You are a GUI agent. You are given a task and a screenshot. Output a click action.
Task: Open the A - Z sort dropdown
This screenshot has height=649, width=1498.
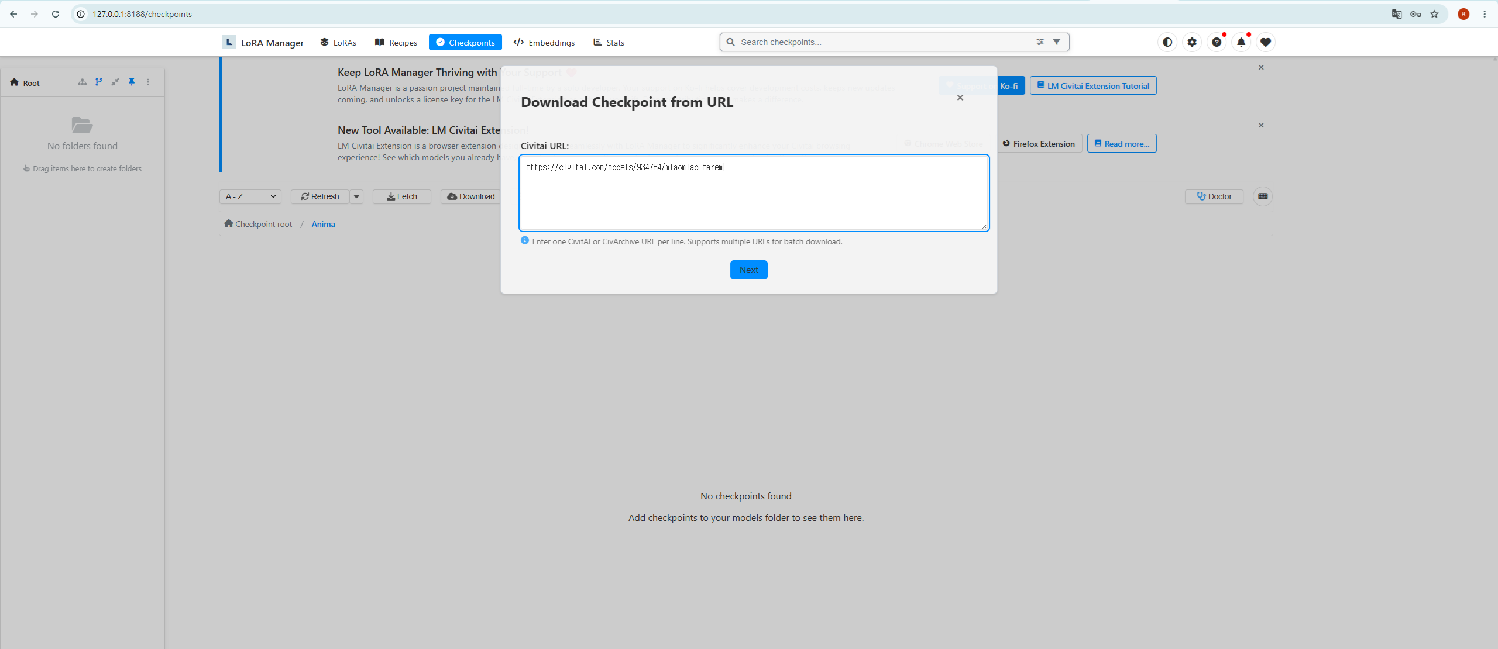pos(250,196)
